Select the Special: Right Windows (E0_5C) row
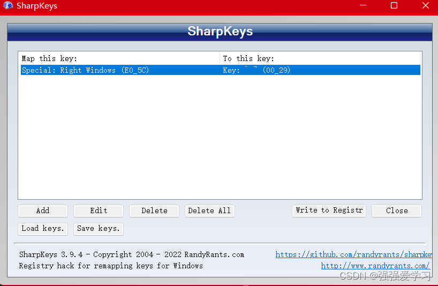Screen dimensions: 438x286 click(221, 70)
